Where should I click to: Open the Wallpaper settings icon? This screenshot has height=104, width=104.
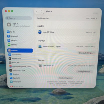(x=11, y=81)
